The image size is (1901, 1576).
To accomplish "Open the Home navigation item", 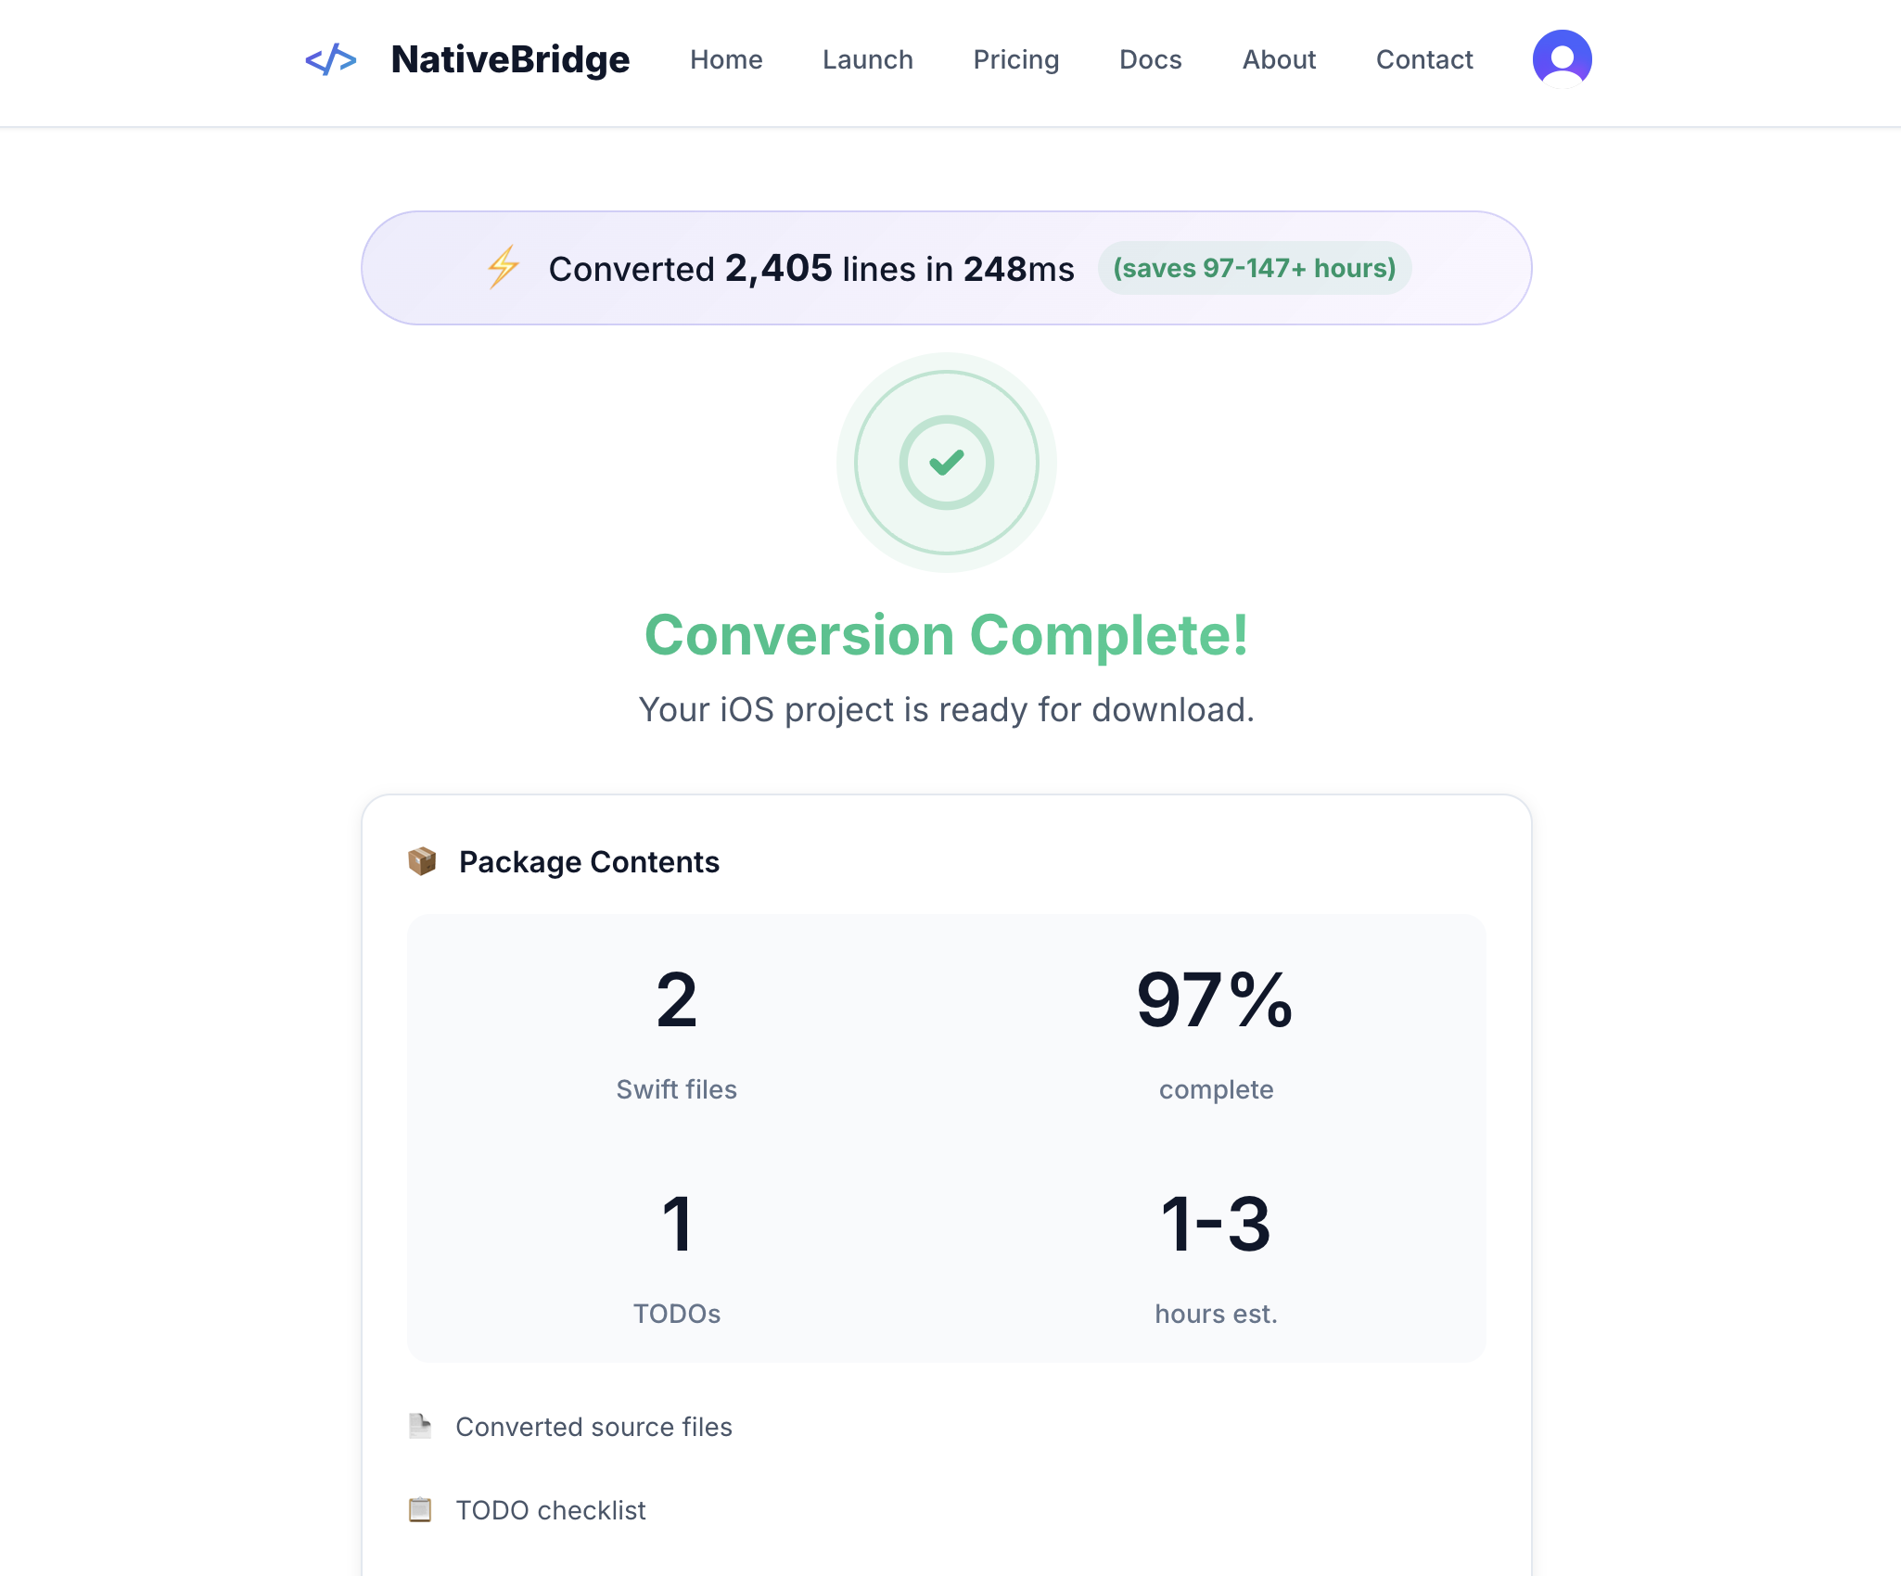I will [x=726, y=59].
